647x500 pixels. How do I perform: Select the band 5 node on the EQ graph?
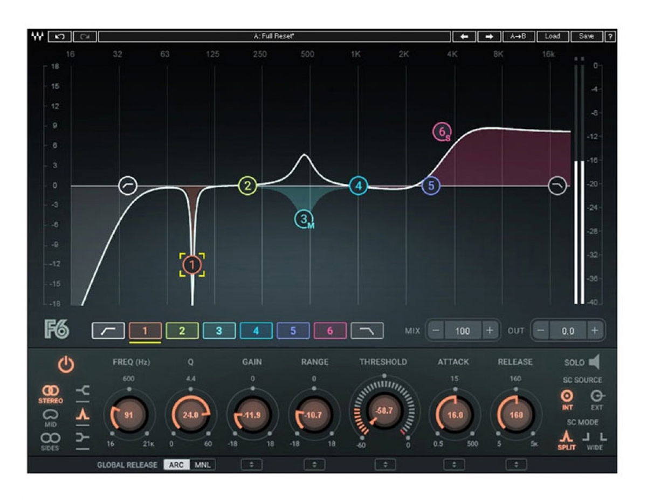pos(431,186)
